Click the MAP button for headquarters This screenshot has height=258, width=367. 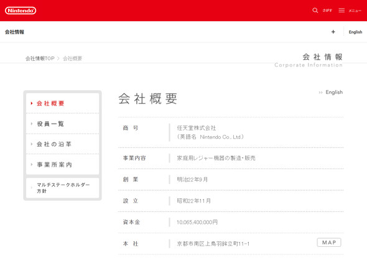(329, 242)
